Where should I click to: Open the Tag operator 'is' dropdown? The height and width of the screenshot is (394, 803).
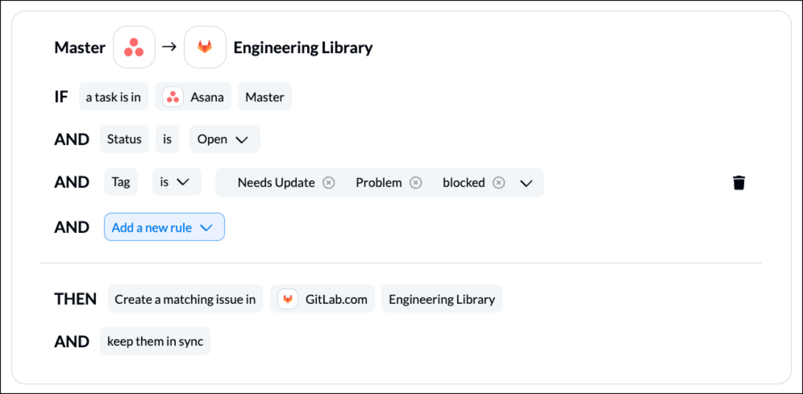[177, 182]
